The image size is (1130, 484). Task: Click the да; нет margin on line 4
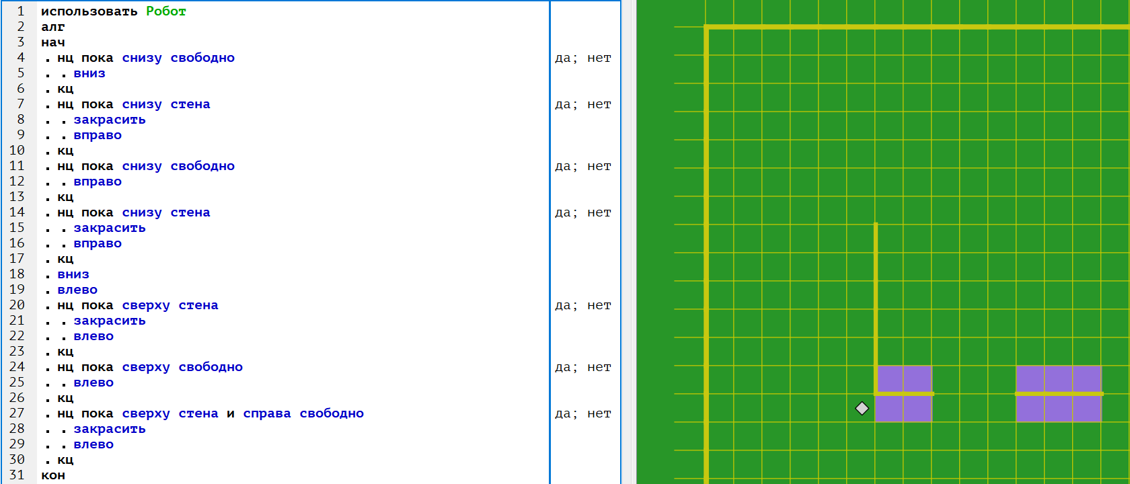pyautogui.click(x=582, y=58)
